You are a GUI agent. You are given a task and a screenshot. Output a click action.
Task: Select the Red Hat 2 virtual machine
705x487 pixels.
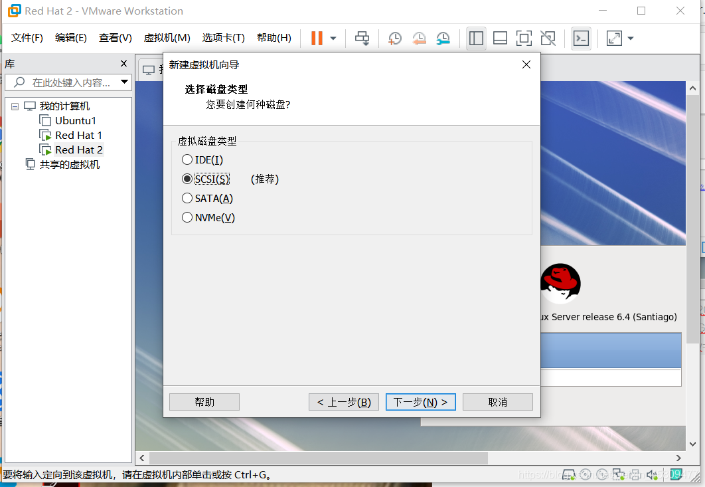pyautogui.click(x=79, y=150)
